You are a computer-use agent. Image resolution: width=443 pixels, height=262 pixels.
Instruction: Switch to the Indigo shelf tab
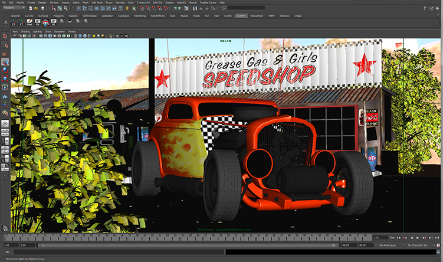298,16
